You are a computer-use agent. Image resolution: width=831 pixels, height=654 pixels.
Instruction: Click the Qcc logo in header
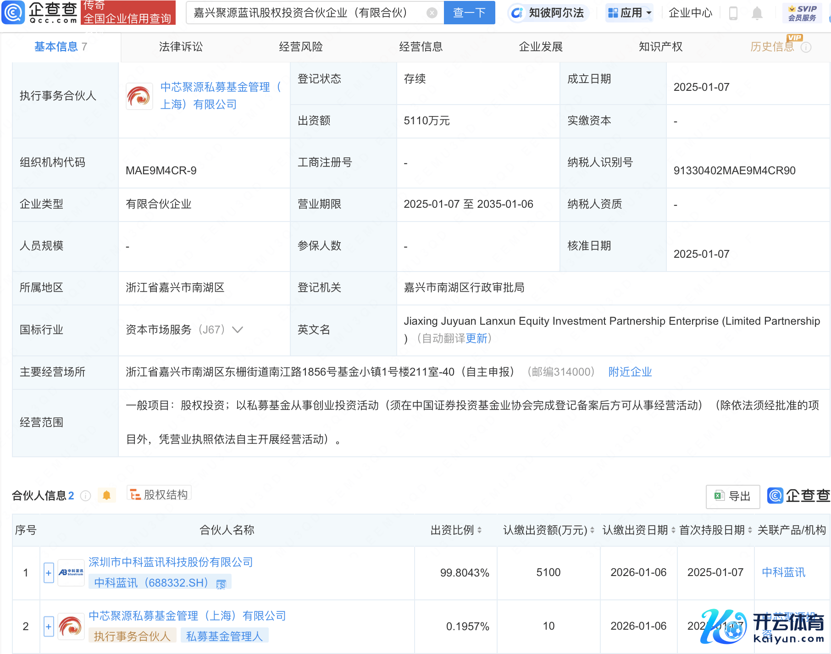coord(39,12)
